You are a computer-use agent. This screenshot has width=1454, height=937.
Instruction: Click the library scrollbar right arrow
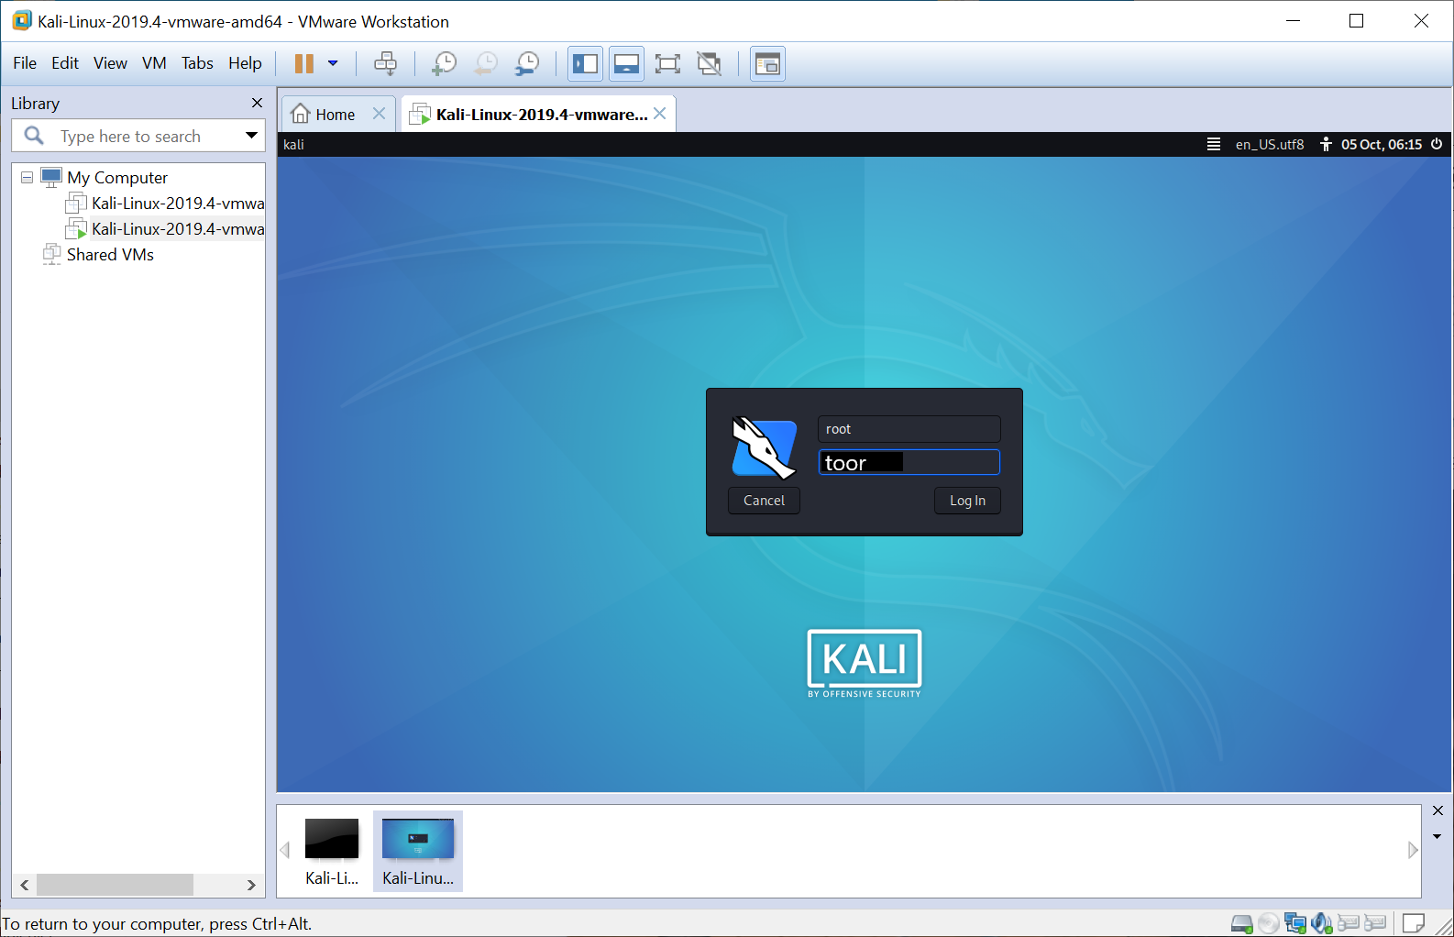(x=251, y=885)
